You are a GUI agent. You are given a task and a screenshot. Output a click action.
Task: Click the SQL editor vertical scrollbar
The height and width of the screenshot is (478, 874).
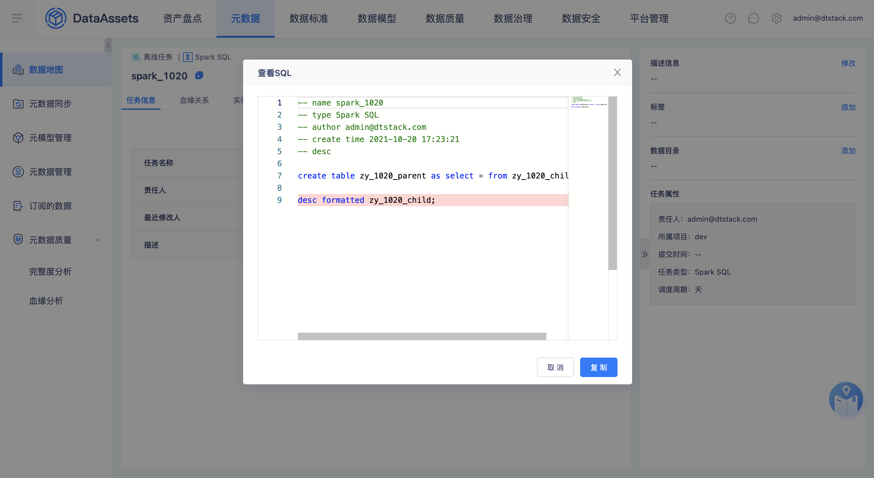(612, 183)
